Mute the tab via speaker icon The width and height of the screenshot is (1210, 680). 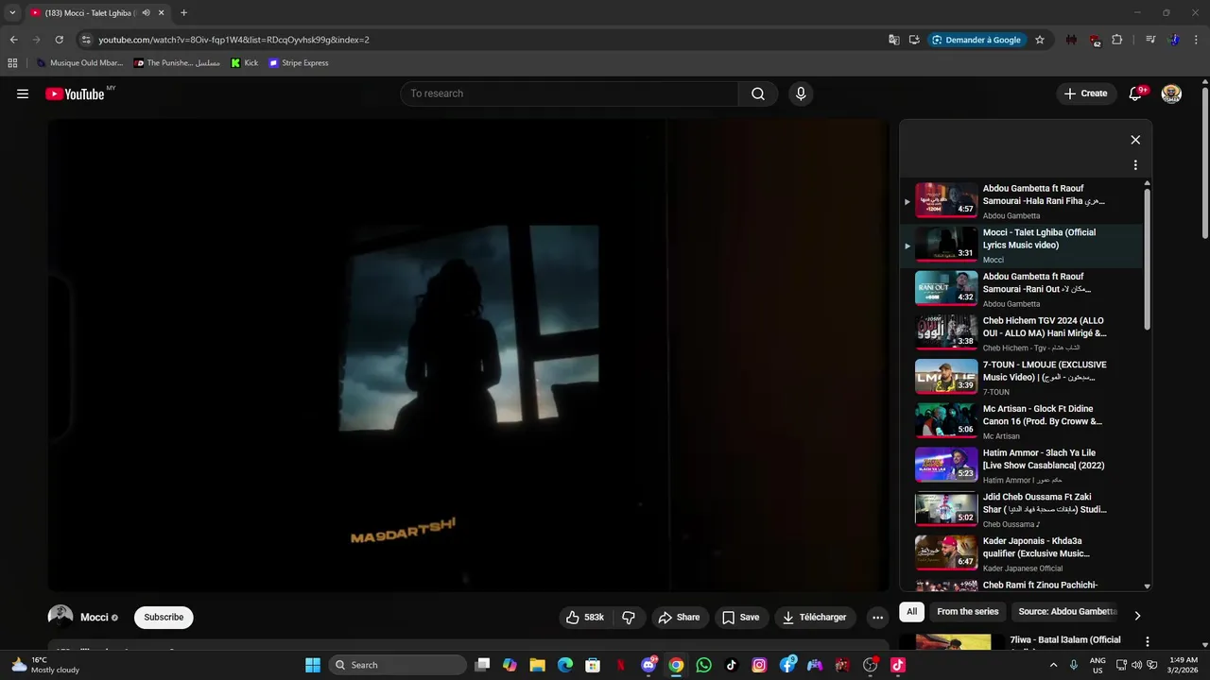(x=146, y=13)
